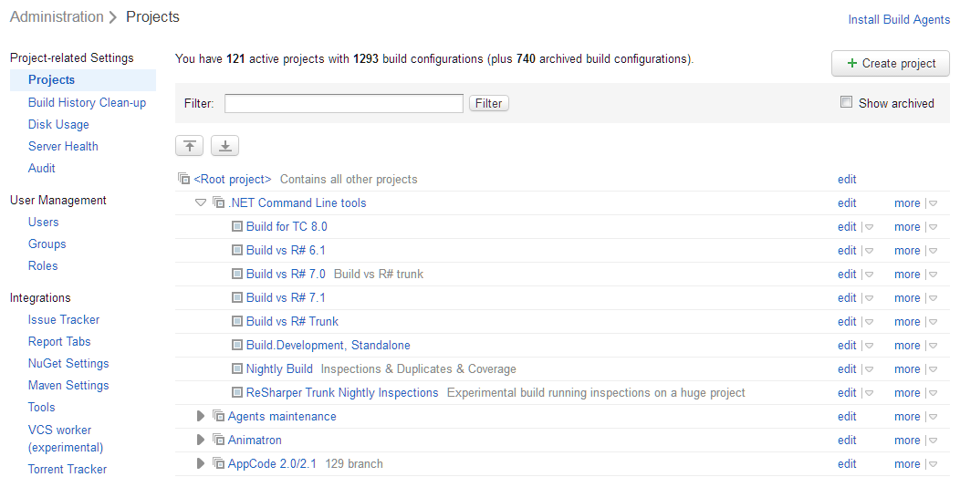Click the Administration breadcrumb link
The height and width of the screenshot is (477, 960).
click(57, 17)
